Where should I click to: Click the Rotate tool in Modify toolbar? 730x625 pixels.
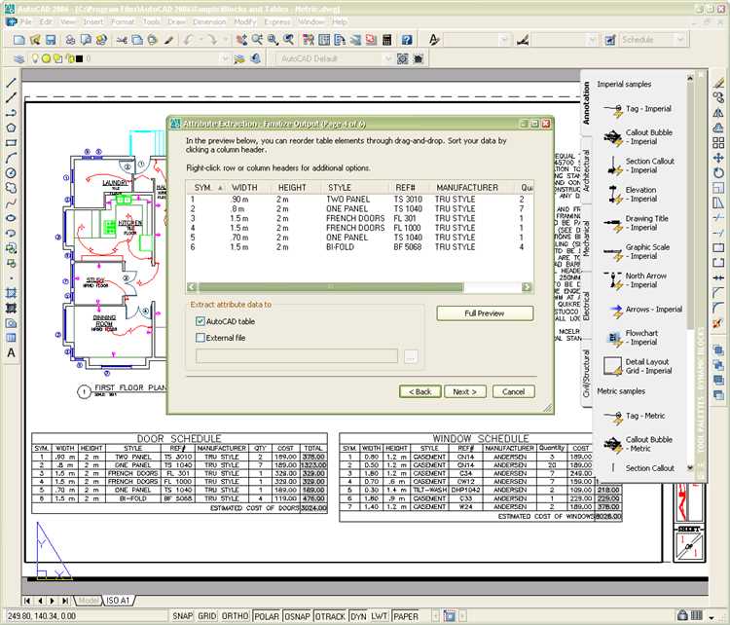718,172
